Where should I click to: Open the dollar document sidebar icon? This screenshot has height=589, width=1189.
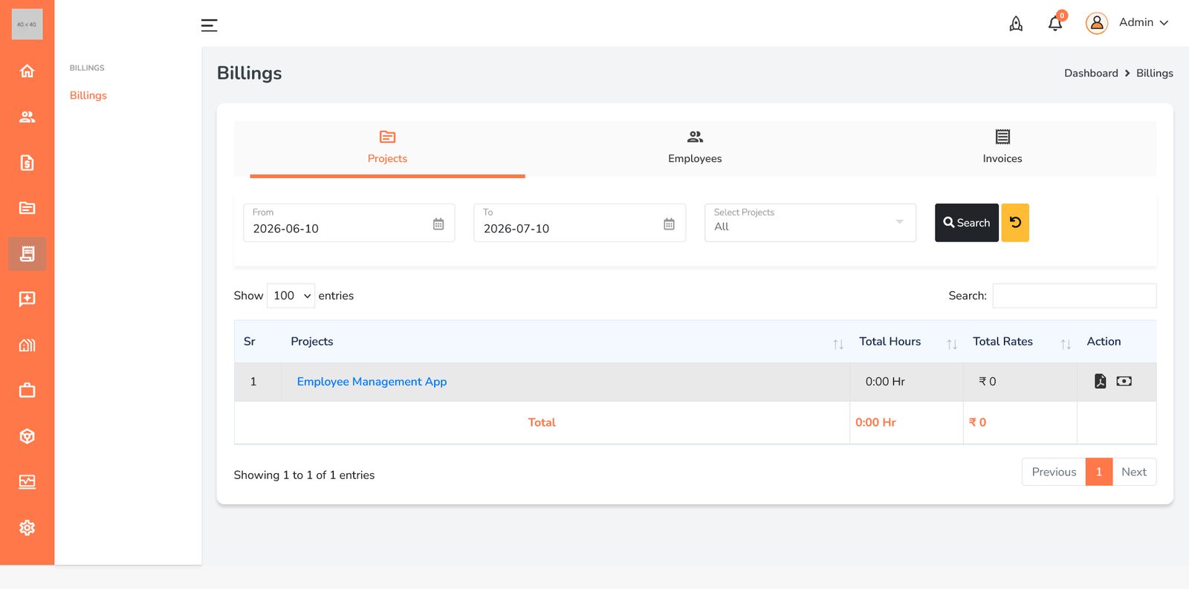click(27, 163)
